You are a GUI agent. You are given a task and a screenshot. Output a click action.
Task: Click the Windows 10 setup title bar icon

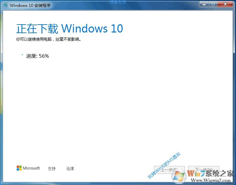pyautogui.click(x=5, y=5)
